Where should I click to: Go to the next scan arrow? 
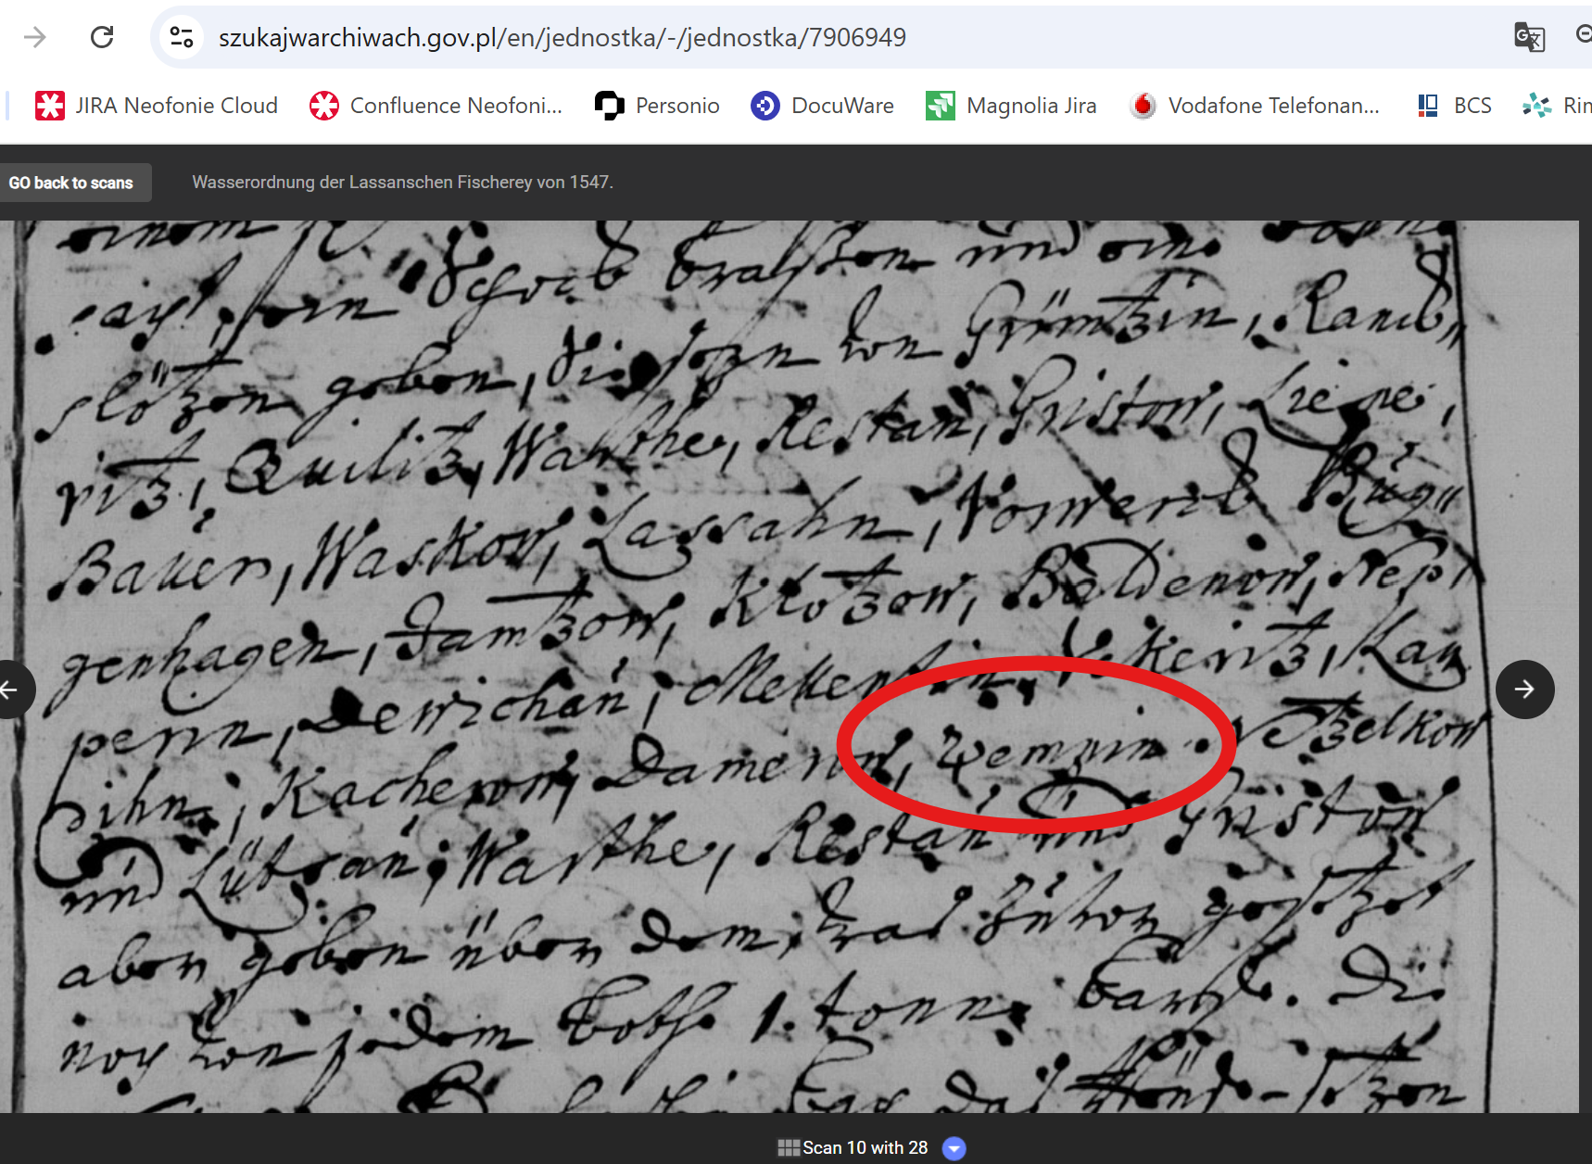(x=1524, y=690)
